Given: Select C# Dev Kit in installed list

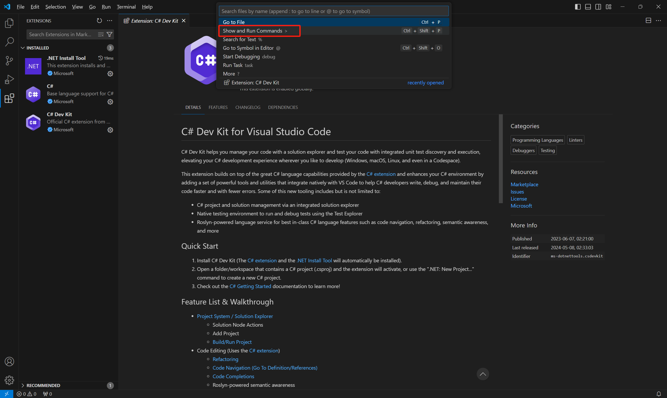Looking at the screenshot, I should click(x=69, y=122).
